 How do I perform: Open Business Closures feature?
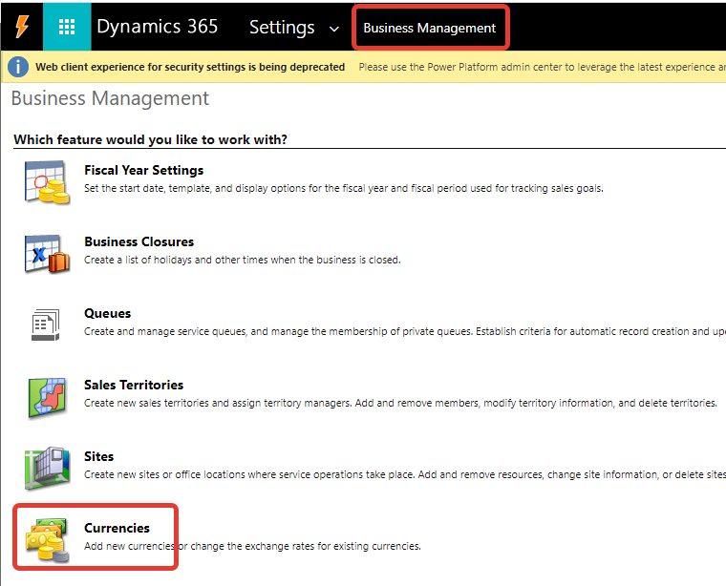[139, 241]
